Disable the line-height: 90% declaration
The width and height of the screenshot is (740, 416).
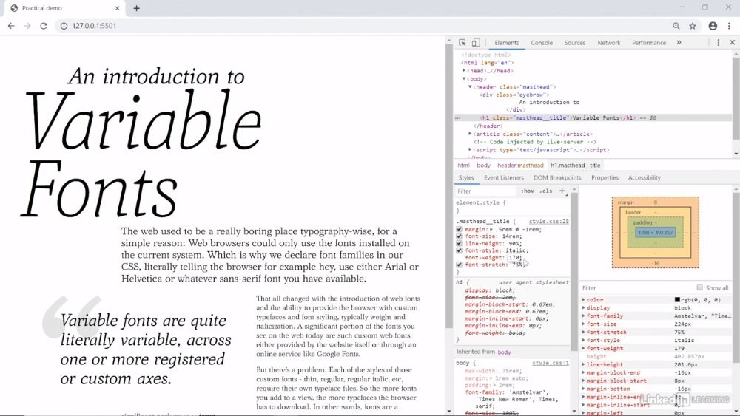pyautogui.click(x=460, y=244)
